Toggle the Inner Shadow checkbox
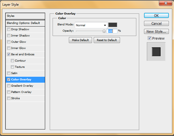This screenshot has width=174, height=136. tap(9, 36)
